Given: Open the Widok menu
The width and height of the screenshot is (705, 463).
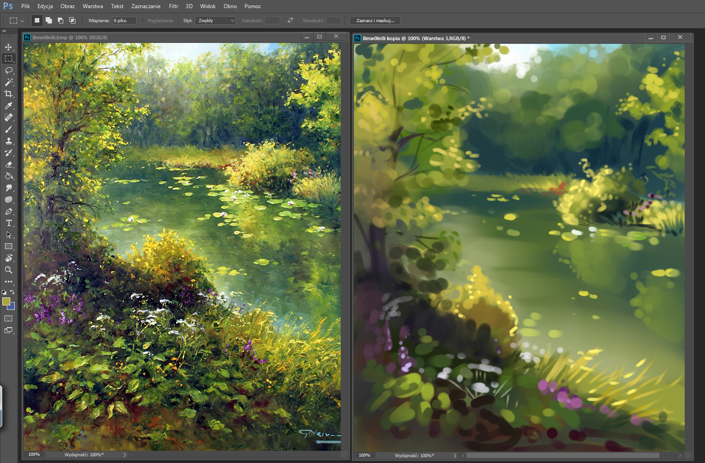Looking at the screenshot, I should (208, 6).
